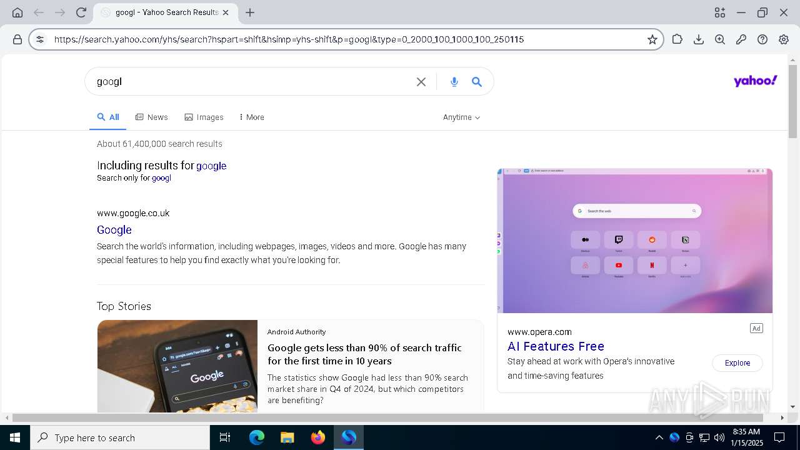Open browser settings gear icon
The height and width of the screenshot is (450, 800).
click(784, 39)
